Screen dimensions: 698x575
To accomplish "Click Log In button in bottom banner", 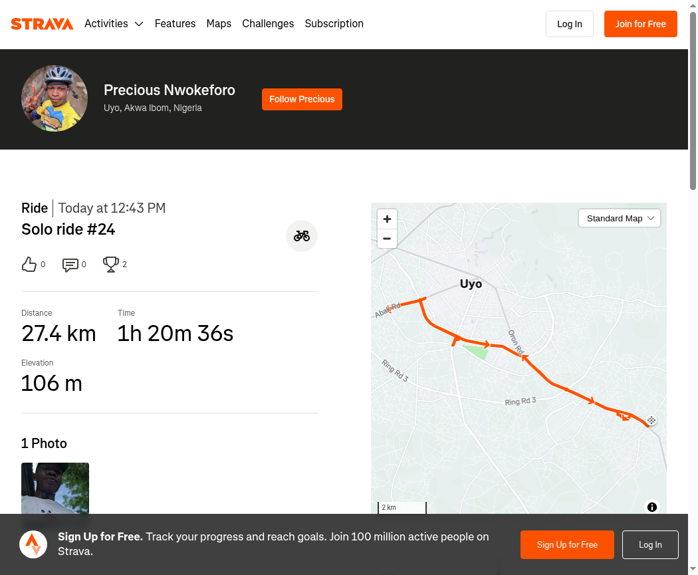I will click(x=650, y=544).
